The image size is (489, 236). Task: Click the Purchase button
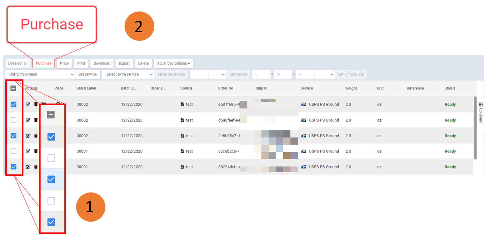point(43,63)
